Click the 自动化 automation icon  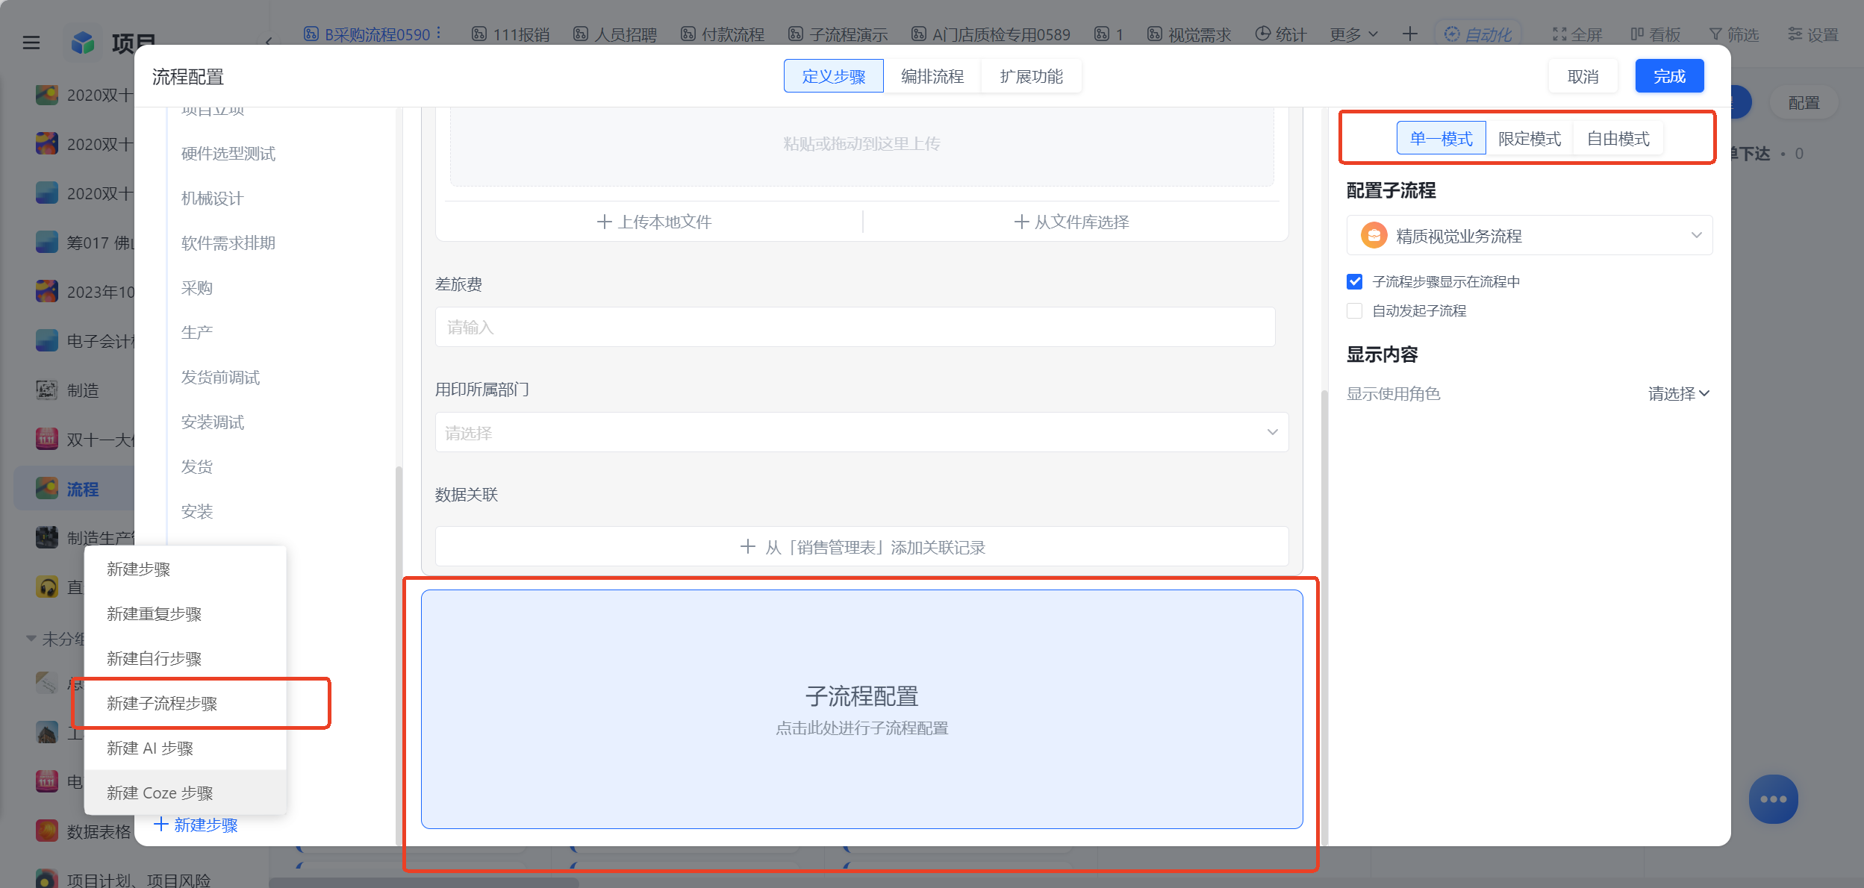point(1452,34)
